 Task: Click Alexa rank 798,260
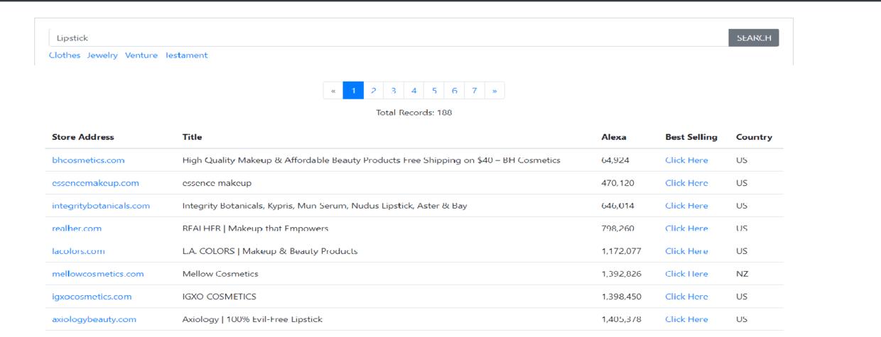(x=617, y=228)
